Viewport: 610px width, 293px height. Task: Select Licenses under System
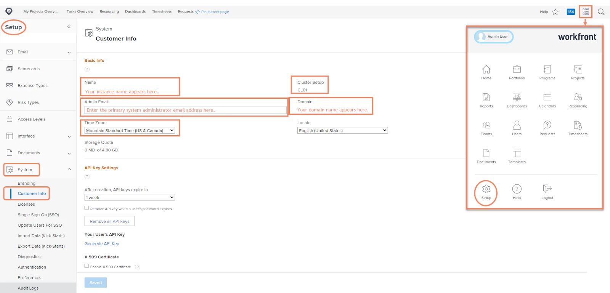point(26,204)
